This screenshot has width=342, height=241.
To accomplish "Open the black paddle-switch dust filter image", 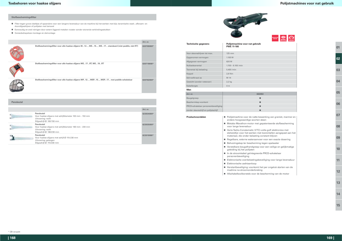I will point(17,85).
